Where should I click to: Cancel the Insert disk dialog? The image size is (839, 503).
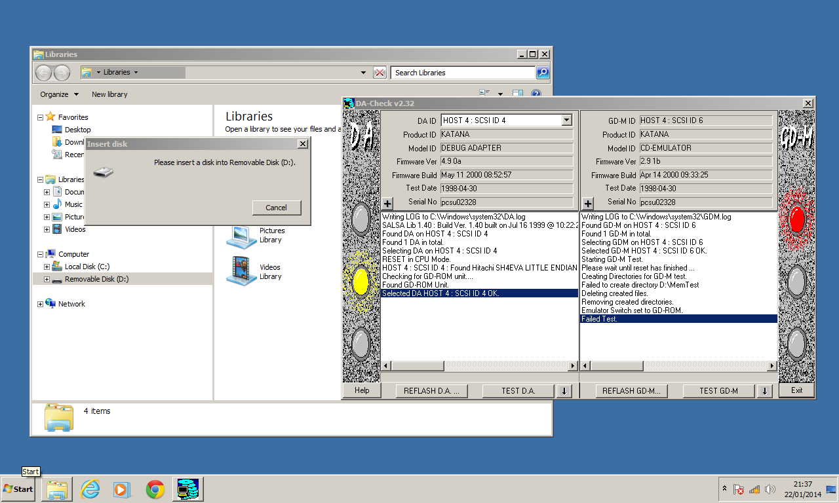tap(276, 208)
